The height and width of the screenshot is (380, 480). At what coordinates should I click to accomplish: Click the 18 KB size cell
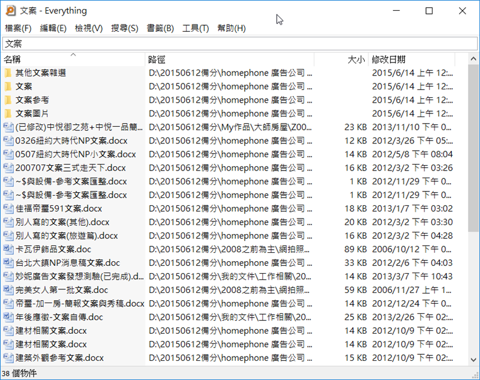[355, 208]
